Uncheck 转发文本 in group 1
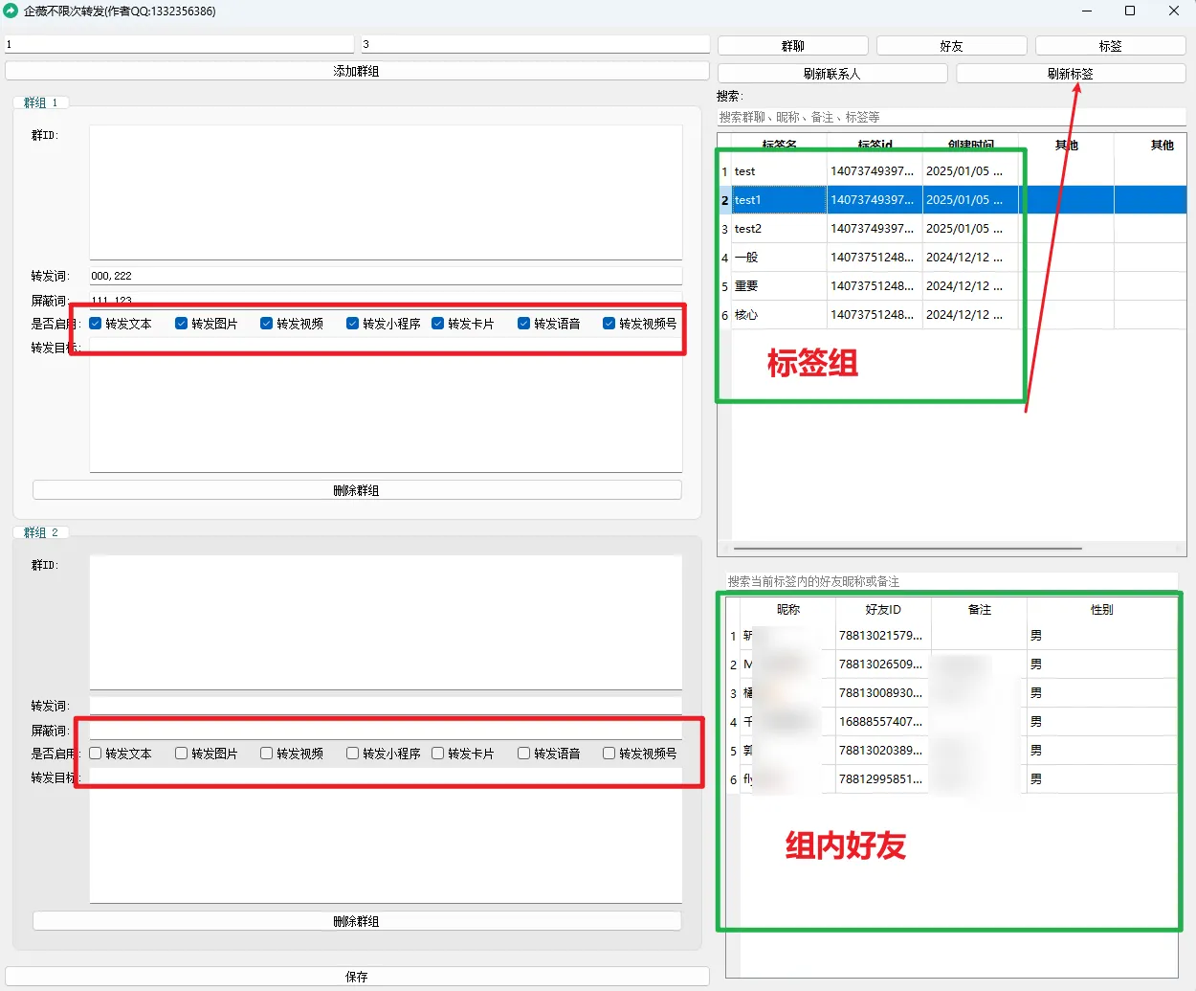Image resolution: width=1196 pixels, height=991 pixels. (x=96, y=324)
